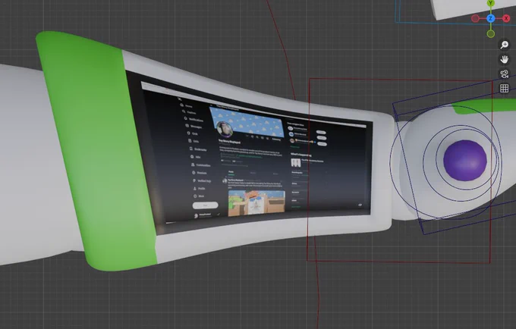Screen dimensions: 516x329
Task: Activate the hand pan view icon
Action: (504, 59)
